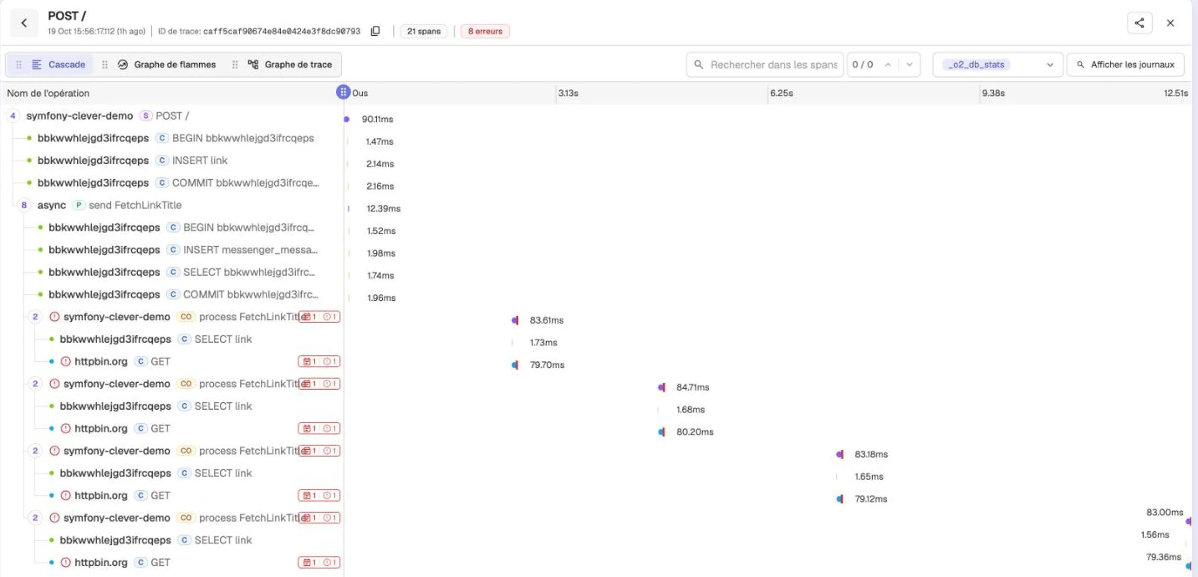Click the error count badge on 80.20ms httpbin.org row
Image resolution: width=1198 pixels, height=577 pixels.
pyautogui.click(x=330, y=428)
